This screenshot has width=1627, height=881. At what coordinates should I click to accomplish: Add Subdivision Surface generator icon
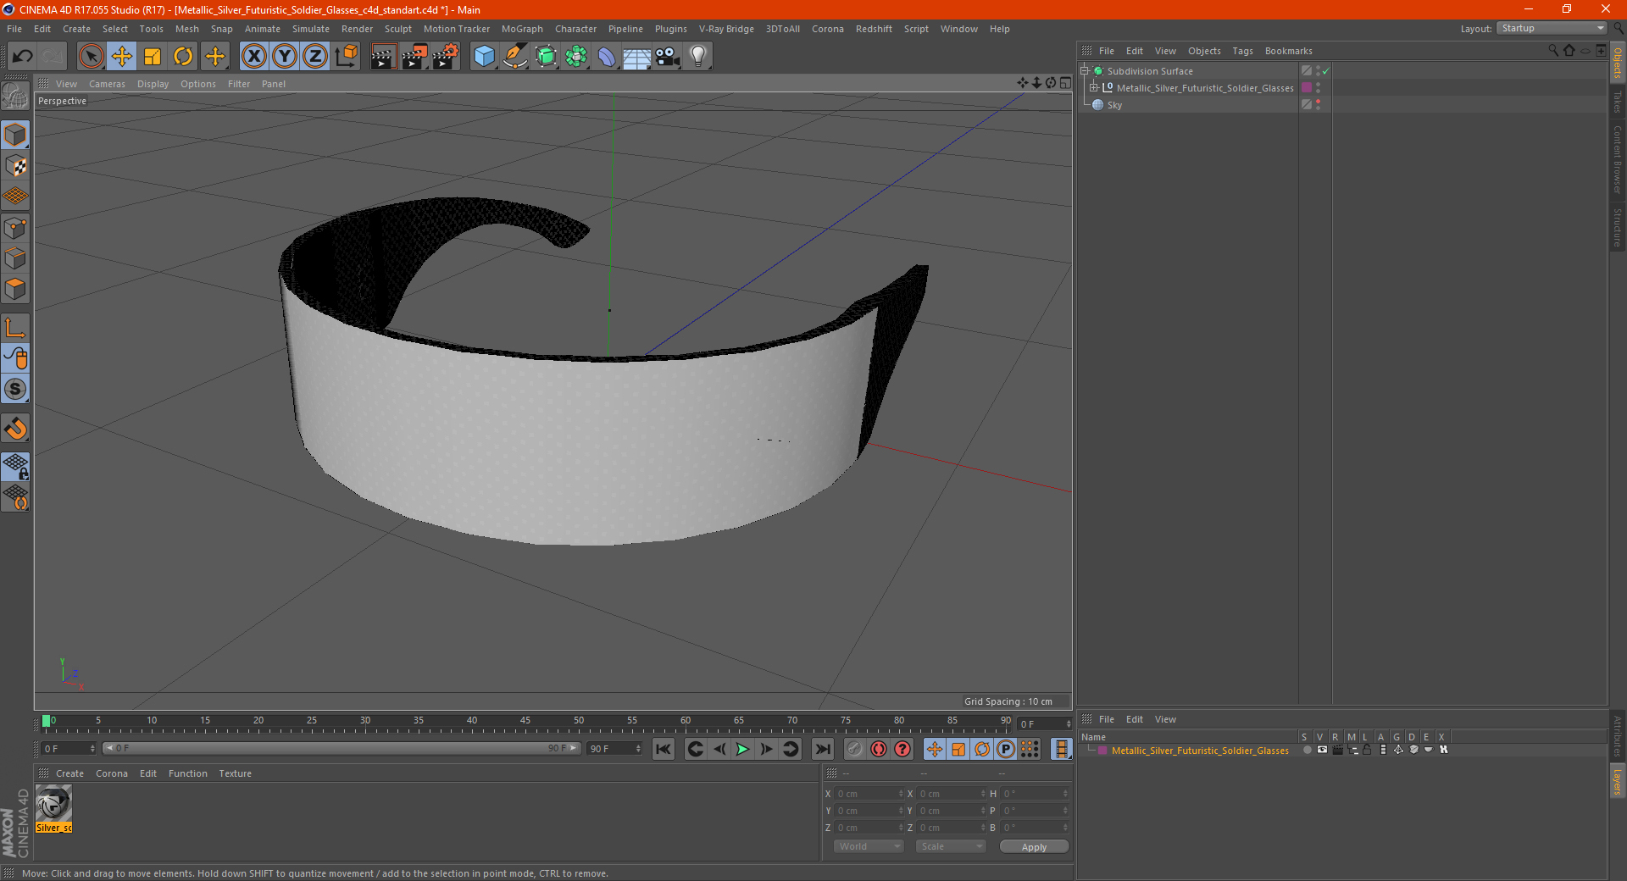[546, 57]
